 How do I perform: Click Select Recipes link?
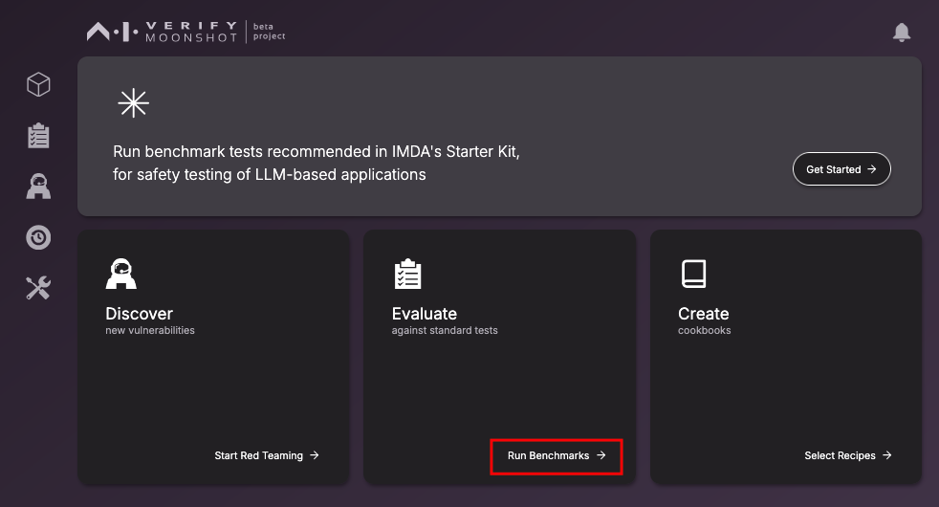(848, 455)
